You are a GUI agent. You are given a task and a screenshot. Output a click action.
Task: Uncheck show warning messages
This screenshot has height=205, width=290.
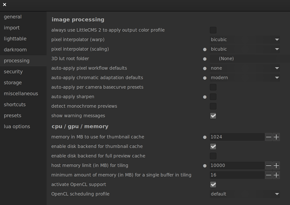pyautogui.click(x=213, y=116)
